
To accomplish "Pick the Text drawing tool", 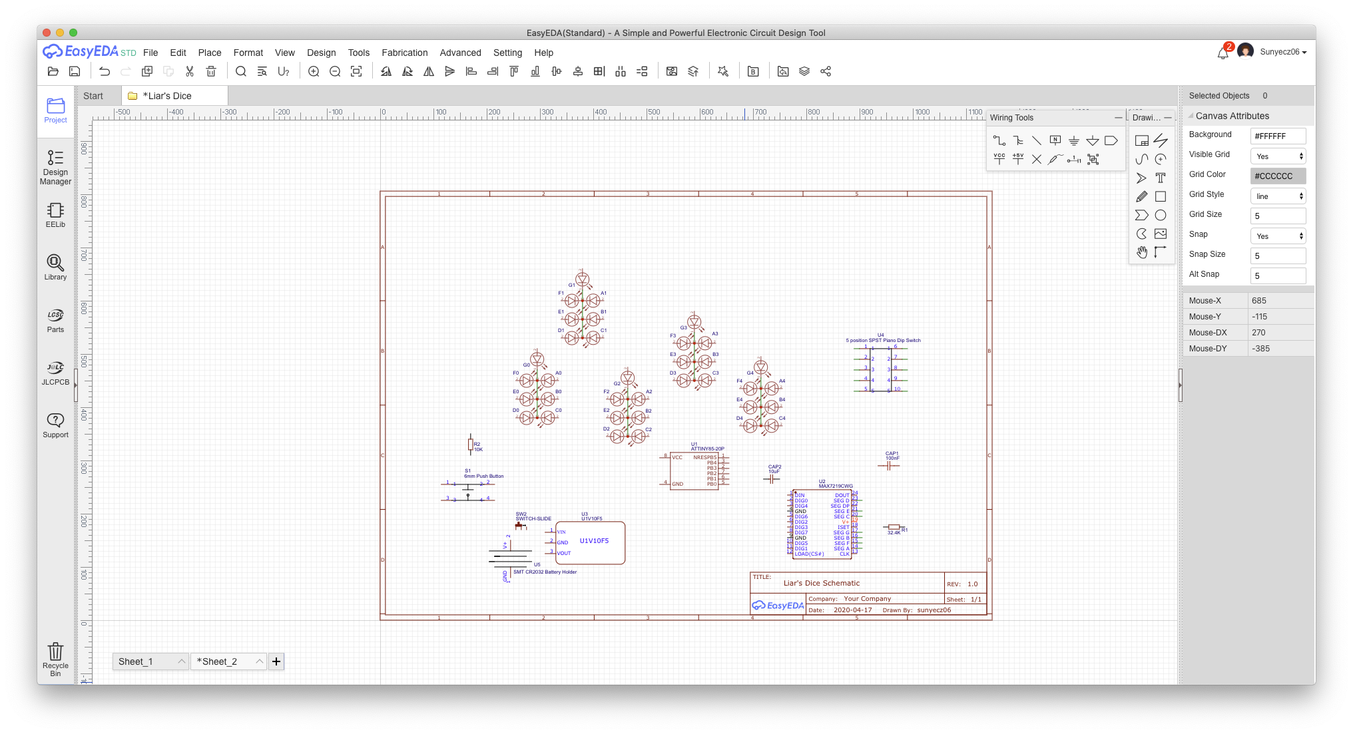I will (1161, 178).
